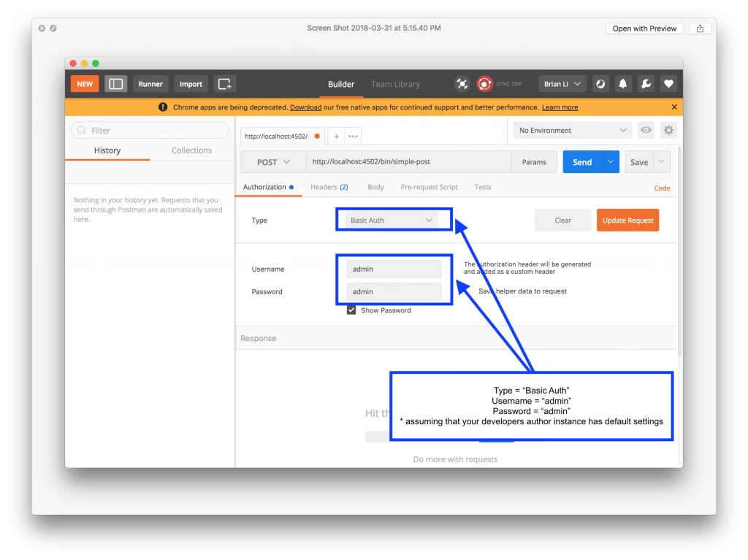This screenshot has width=748, height=560.
Task: Open the Save button dropdown arrow
Action: point(661,161)
